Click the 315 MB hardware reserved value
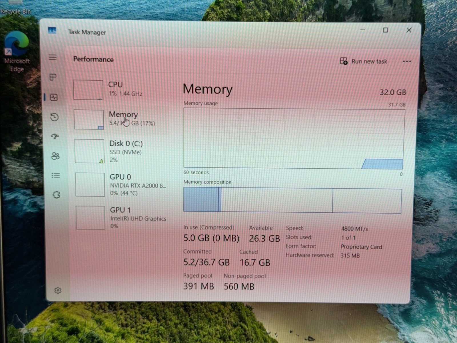 pyautogui.click(x=350, y=256)
